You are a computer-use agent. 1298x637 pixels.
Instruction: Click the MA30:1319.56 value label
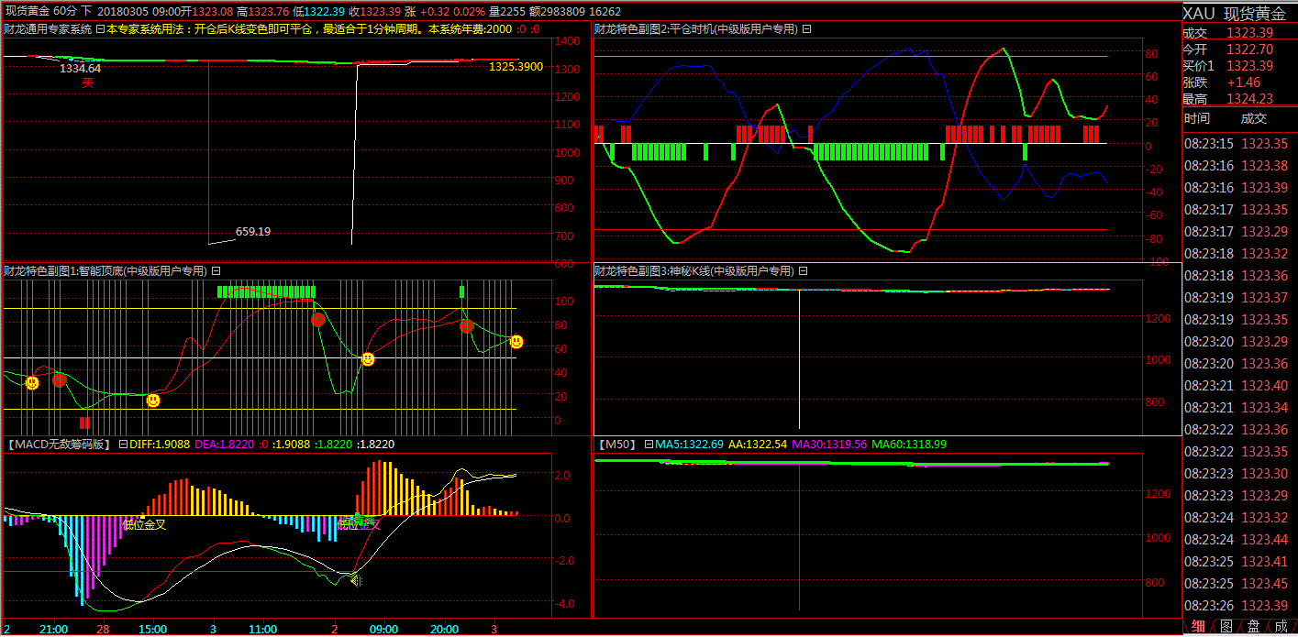[829, 445]
